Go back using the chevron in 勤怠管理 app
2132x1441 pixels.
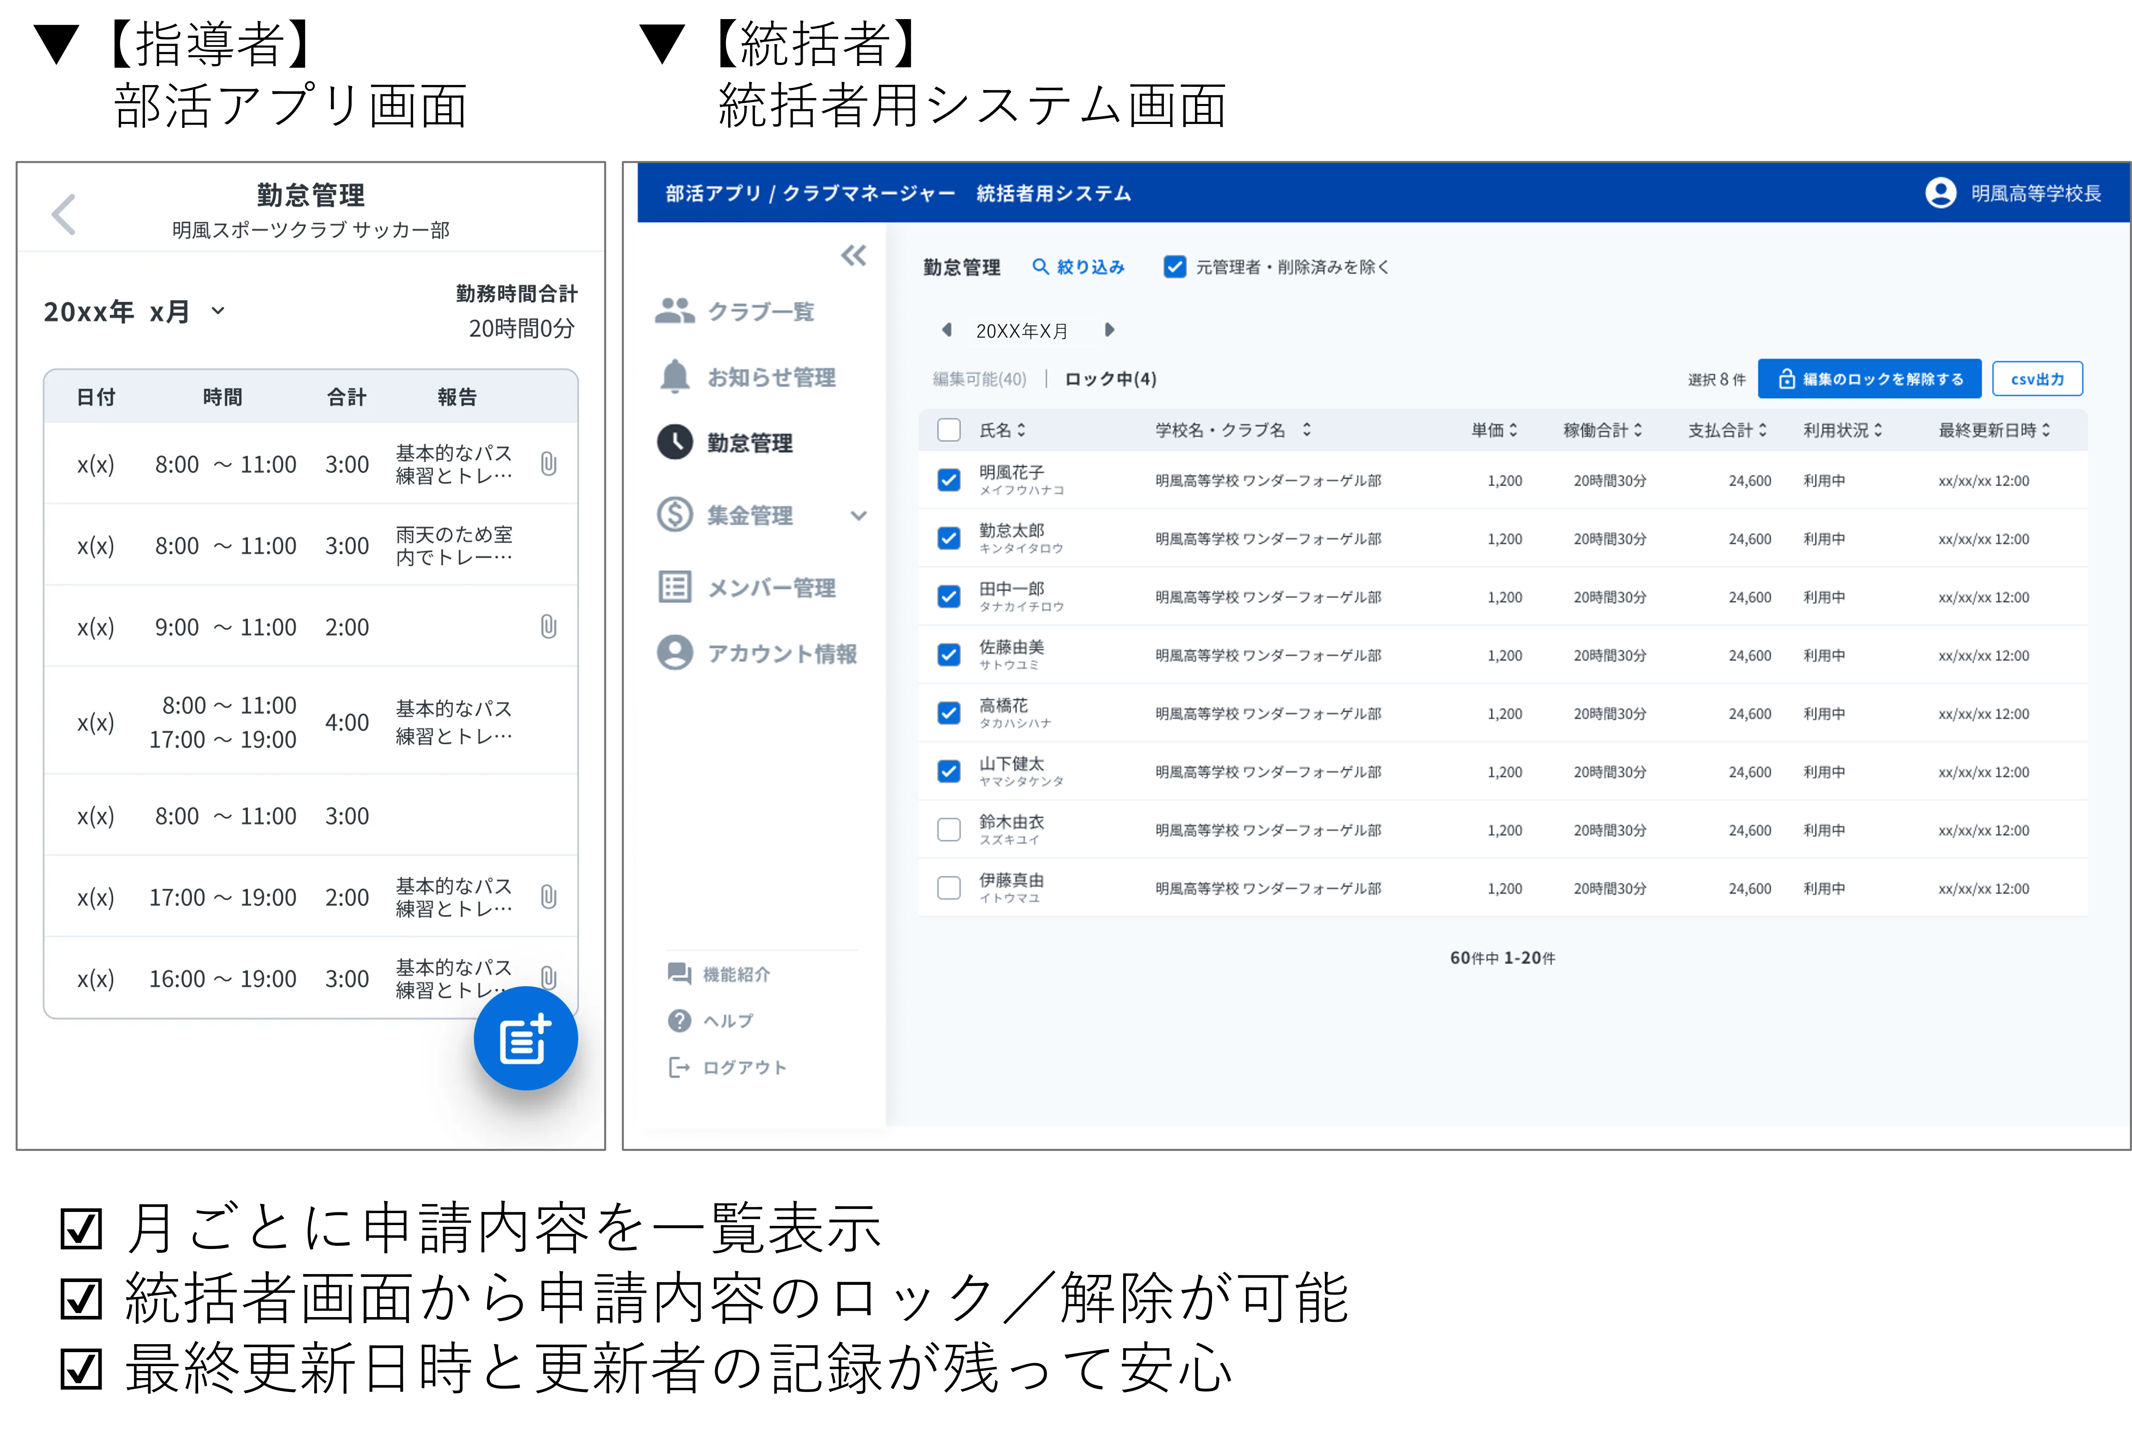(63, 215)
